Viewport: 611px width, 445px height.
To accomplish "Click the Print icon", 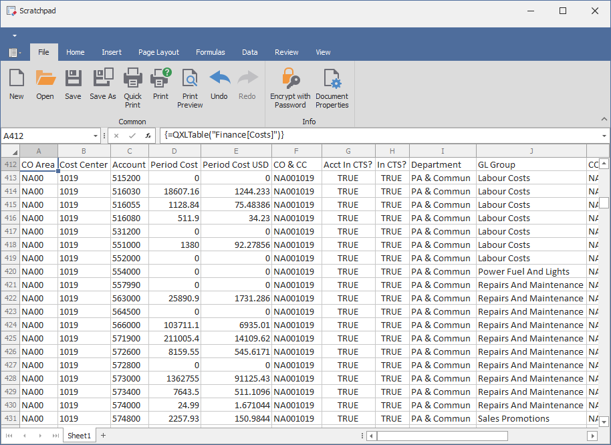I will 160,84.
